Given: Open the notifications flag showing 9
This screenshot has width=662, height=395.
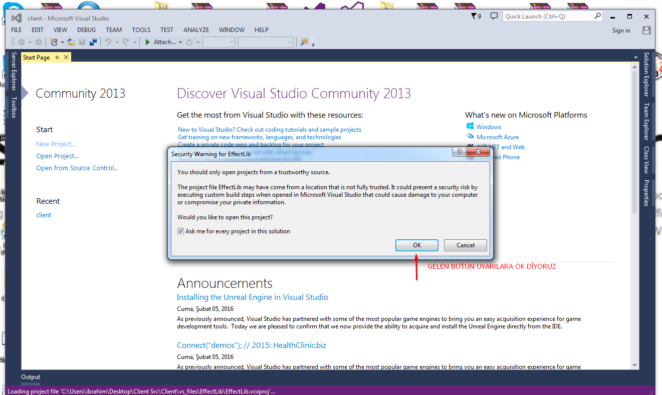Looking at the screenshot, I should click(476, 17).
